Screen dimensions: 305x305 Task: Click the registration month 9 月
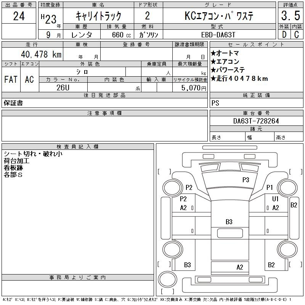[53, 35]
